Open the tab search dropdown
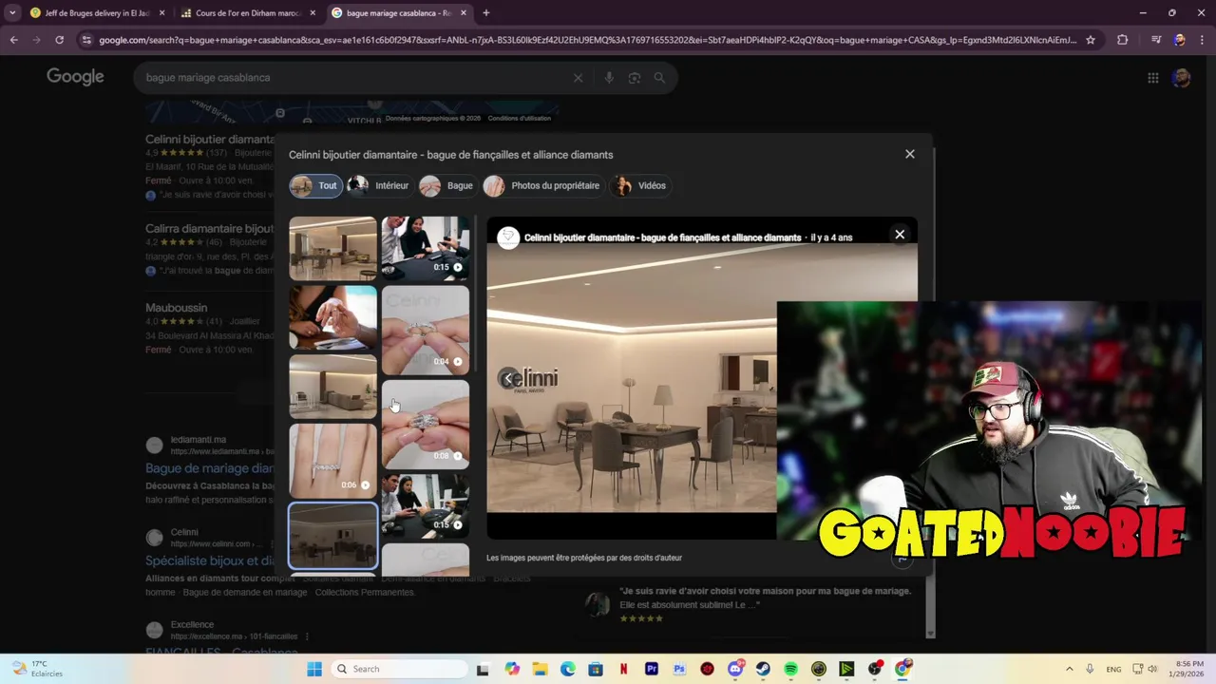The height and width of the screenshot is (684, 1216). 12,13
